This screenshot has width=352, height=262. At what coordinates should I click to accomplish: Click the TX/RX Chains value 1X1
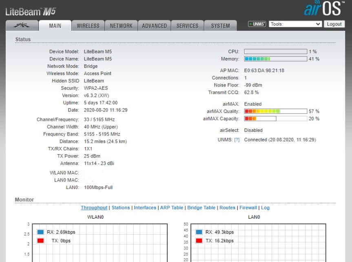pos(88,149)
